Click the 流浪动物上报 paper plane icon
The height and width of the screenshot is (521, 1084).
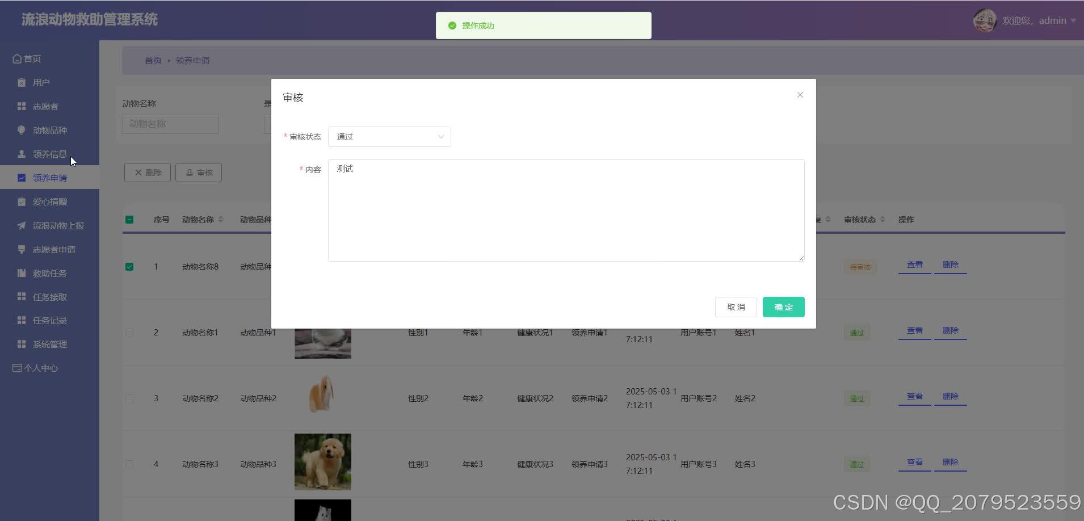click(x=20, y=225)
